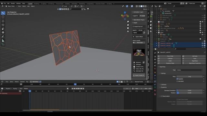The width and height of the screenshot is (207, 116).
Task: Expand the Search filters section
Action: pos(139,37)
